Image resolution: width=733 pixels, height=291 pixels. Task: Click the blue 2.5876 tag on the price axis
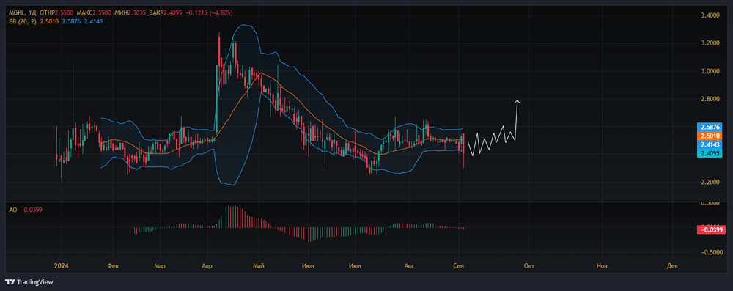pos(709,127)
